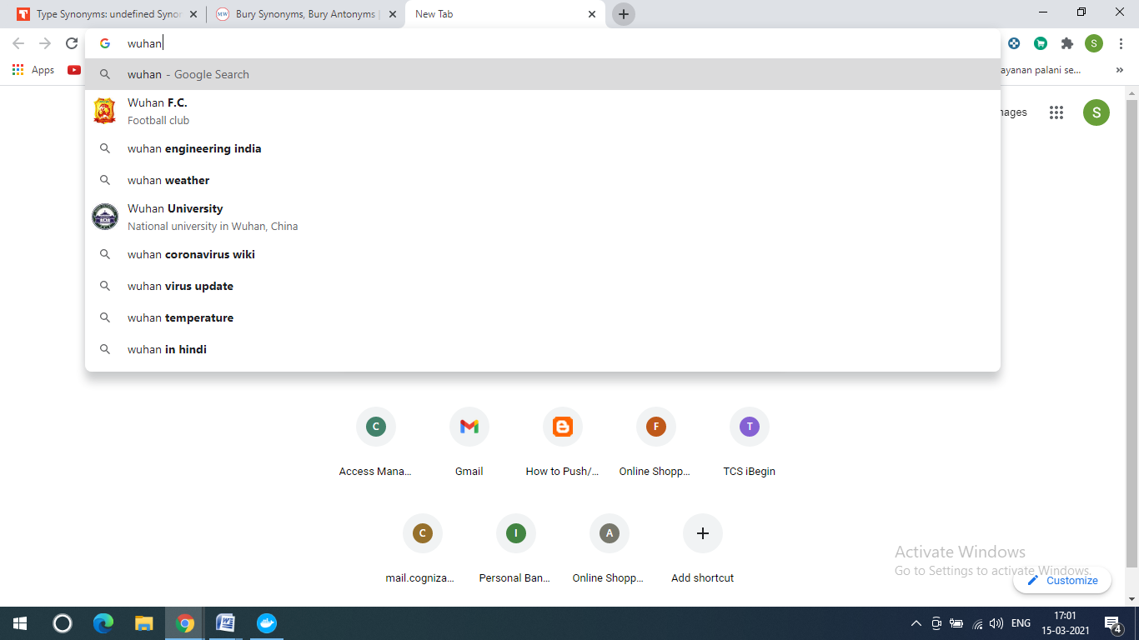Open the notification center icon

(1112, 623)
